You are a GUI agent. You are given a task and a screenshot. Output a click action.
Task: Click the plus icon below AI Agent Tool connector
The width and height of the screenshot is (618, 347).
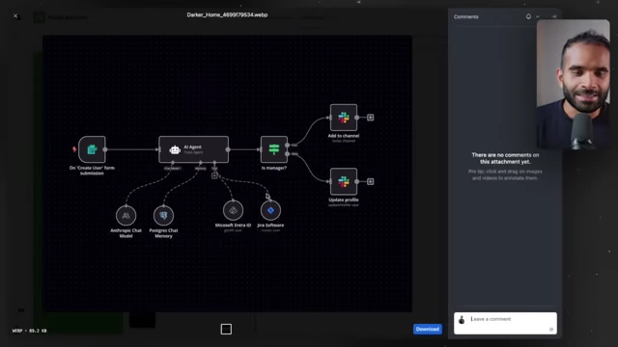point(214,175)
